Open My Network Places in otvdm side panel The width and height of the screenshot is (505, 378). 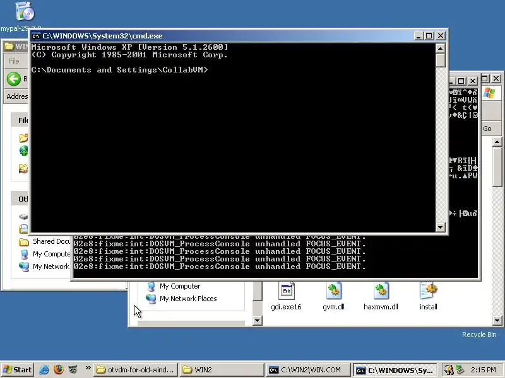(181, 299)
